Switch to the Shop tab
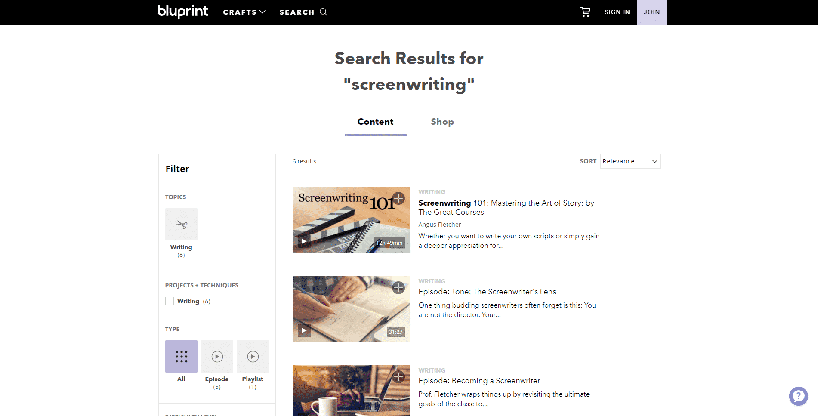This screenshot has width=818, height=416. 442,122
